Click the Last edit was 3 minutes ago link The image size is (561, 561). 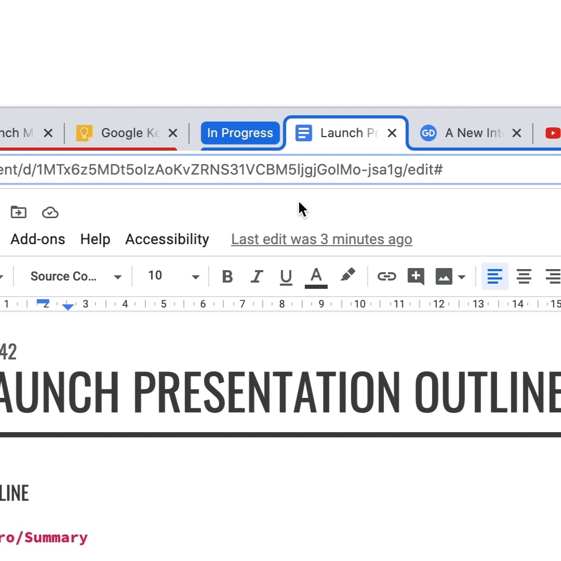coord(322,239)
